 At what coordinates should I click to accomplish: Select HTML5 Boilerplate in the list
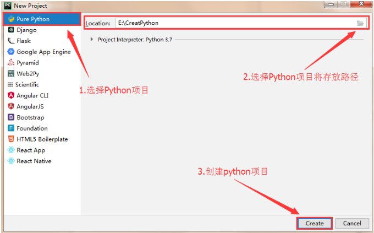pos(42,139)
